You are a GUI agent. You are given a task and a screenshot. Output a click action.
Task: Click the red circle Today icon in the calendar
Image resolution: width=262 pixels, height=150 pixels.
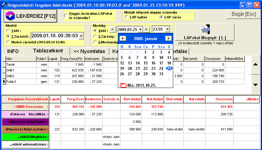(x=123, y=86)
